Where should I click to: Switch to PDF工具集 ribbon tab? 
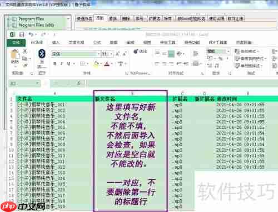point(218,43)
